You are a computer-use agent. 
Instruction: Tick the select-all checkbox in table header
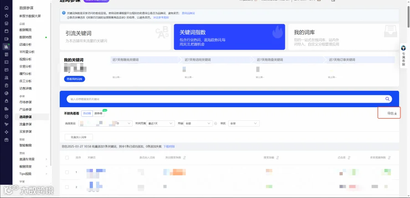coord(67,158)
